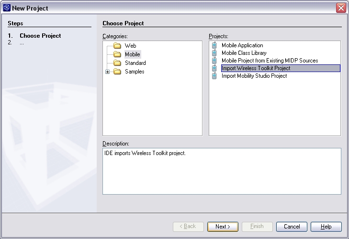349x239 pixels.
Task: Click the Mobile category folder icon
Action: point(117,54)
